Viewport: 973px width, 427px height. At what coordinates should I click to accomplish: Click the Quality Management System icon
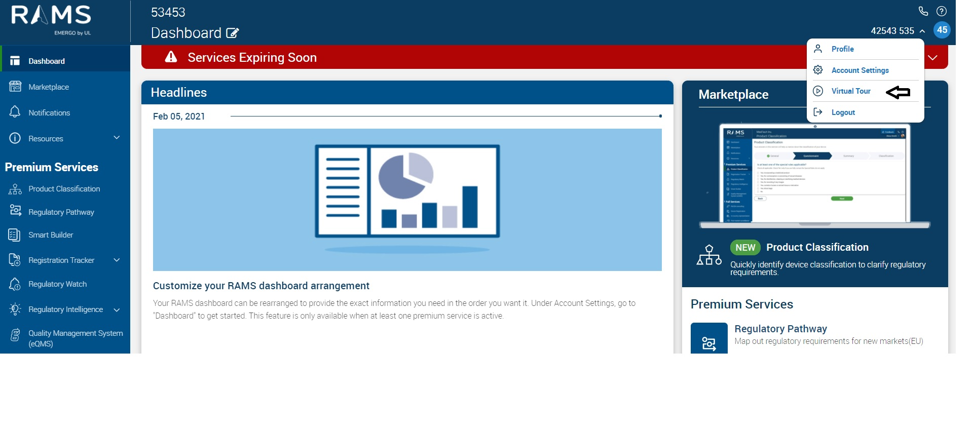pyautogui.click(x=15, y=334)
